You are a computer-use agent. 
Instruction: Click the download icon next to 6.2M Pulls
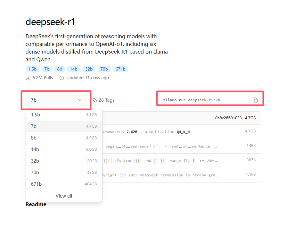28,78
